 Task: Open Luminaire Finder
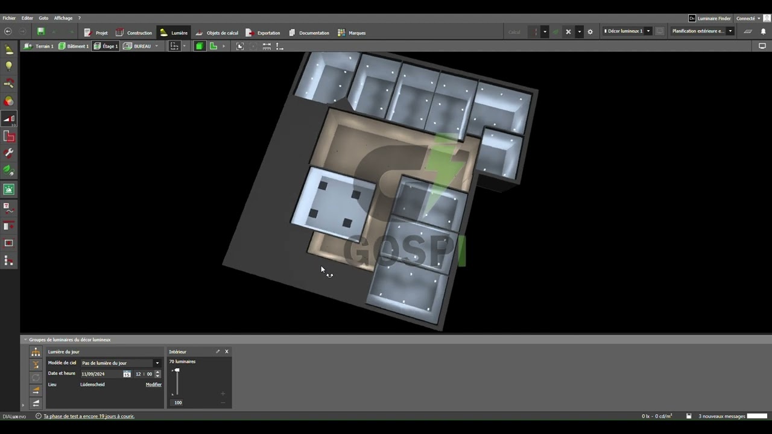[x=710, y=19]
